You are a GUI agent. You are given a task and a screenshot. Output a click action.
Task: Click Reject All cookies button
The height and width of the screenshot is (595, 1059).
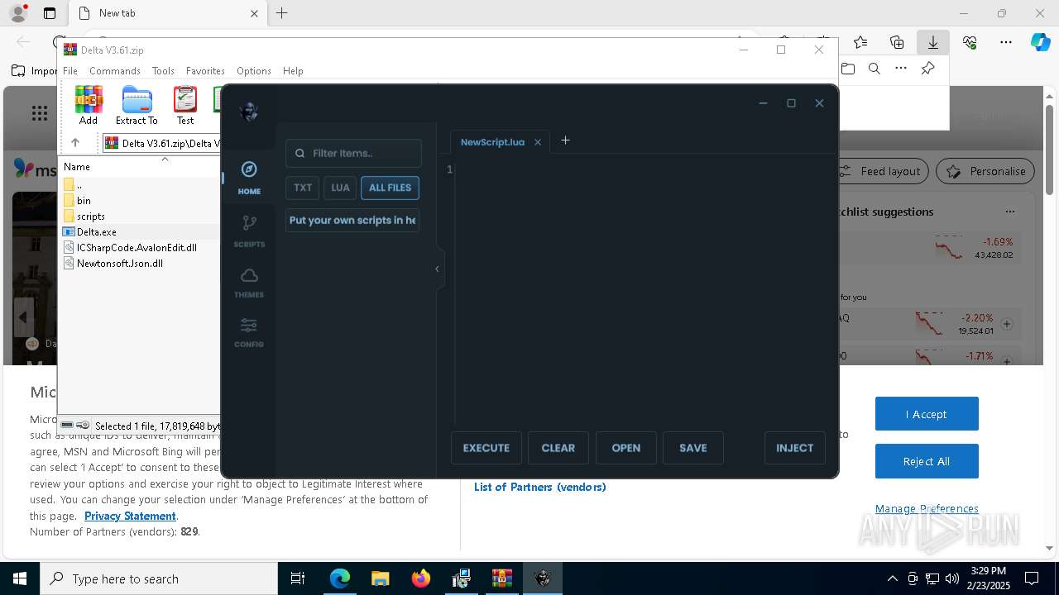click(927, 462)
